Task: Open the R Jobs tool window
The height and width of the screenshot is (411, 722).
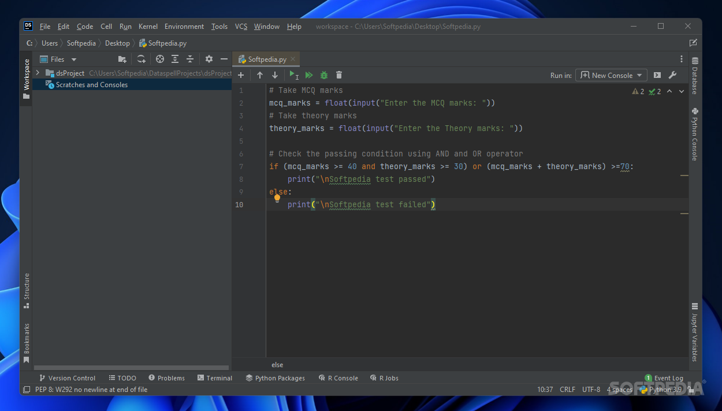Action: tap(384, 378)
